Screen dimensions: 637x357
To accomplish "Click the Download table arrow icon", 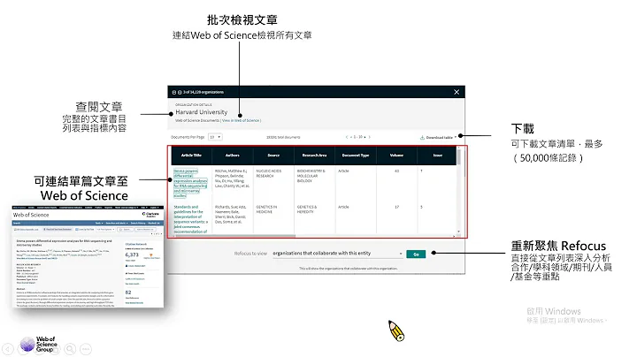I will pyautogui.click(x=455, y=137).
